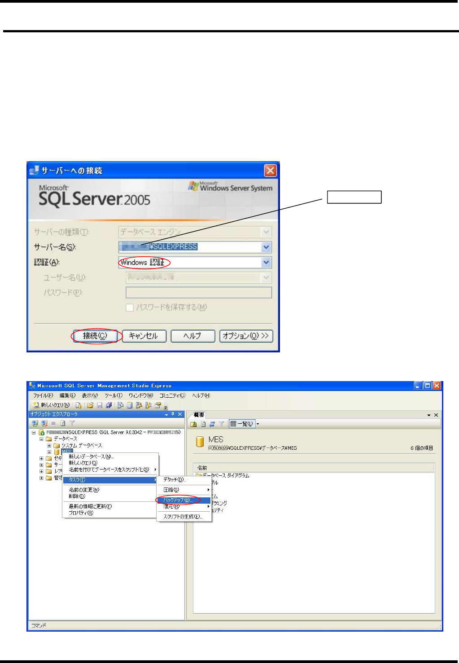Click the Save All toolbar icon

coord(109,405)
